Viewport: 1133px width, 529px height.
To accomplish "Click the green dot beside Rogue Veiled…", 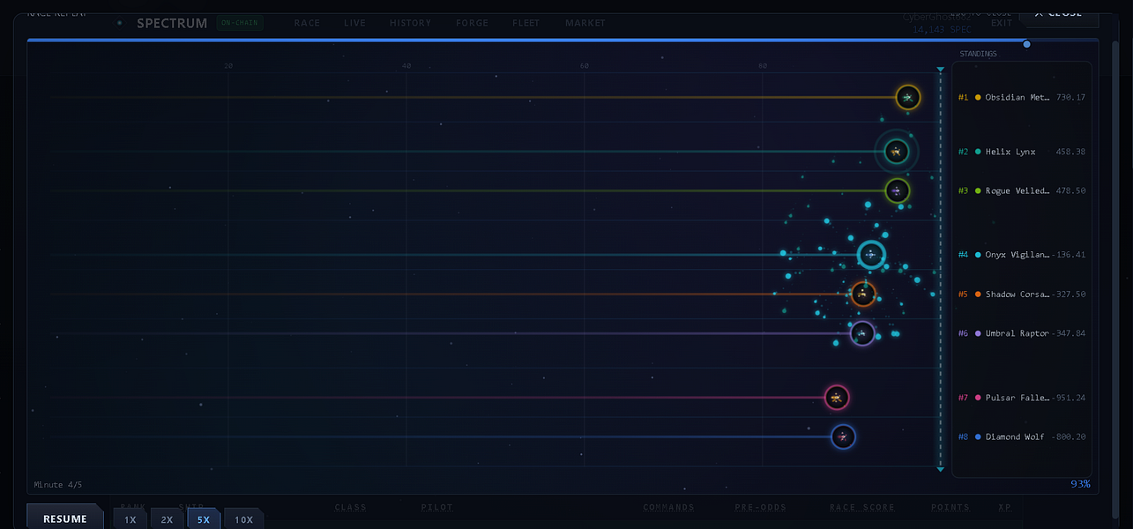I will point(978,190).
